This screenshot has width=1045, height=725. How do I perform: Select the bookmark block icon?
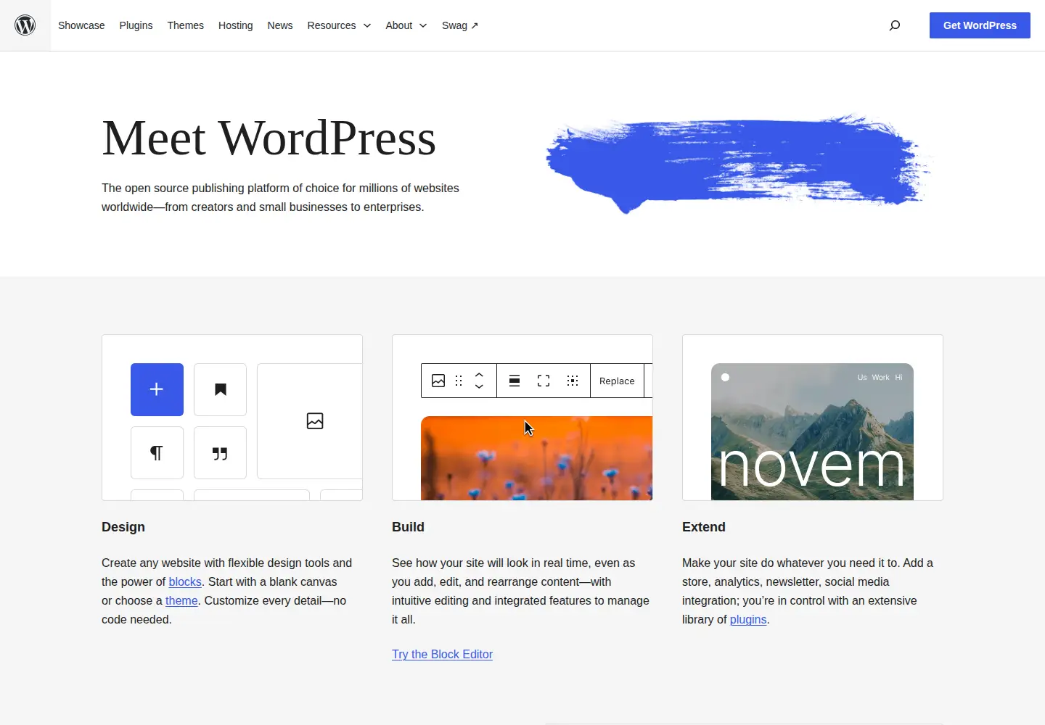pos(221,389)
